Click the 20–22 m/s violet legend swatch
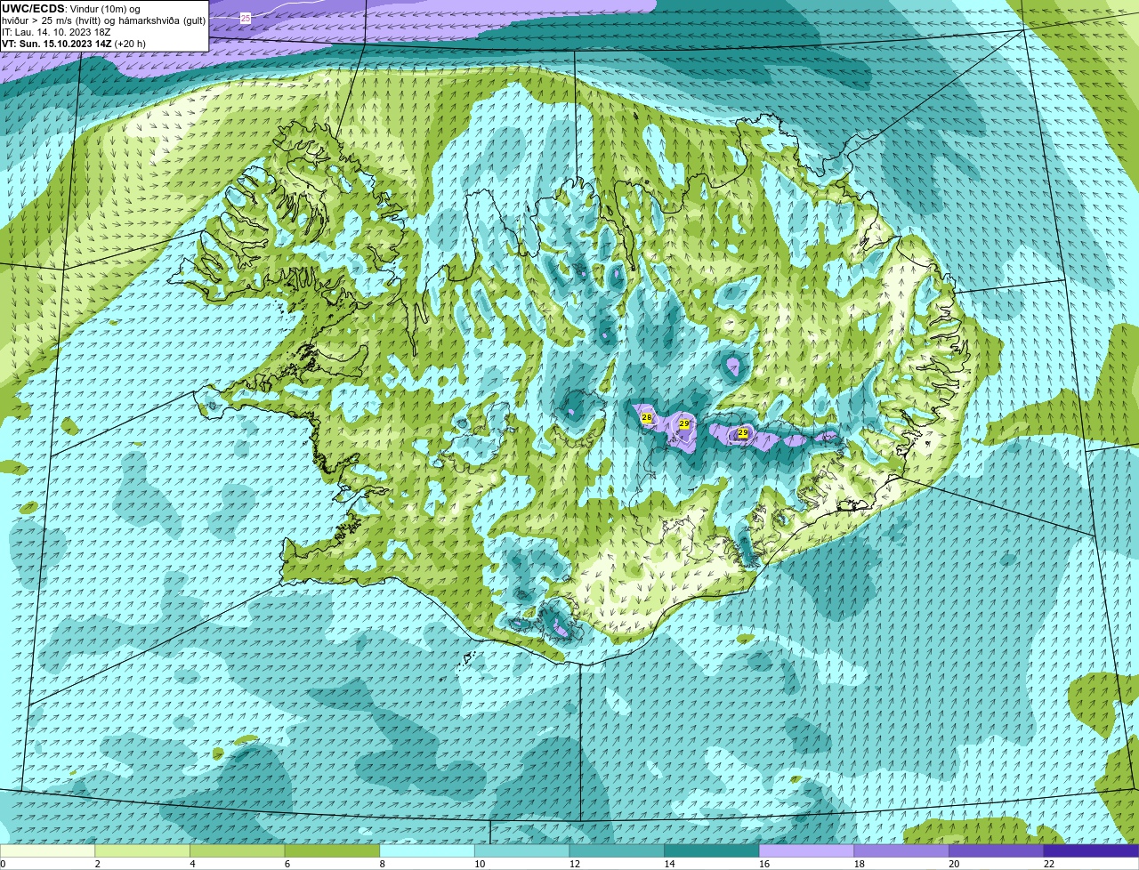 click(x=997, y=851)
